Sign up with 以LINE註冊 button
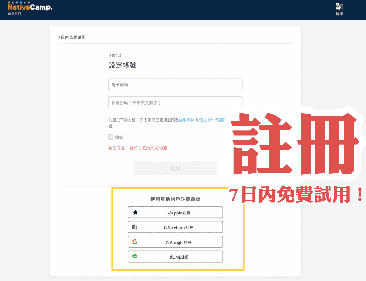Screen dimensions: 366x281 coord(175,257)
